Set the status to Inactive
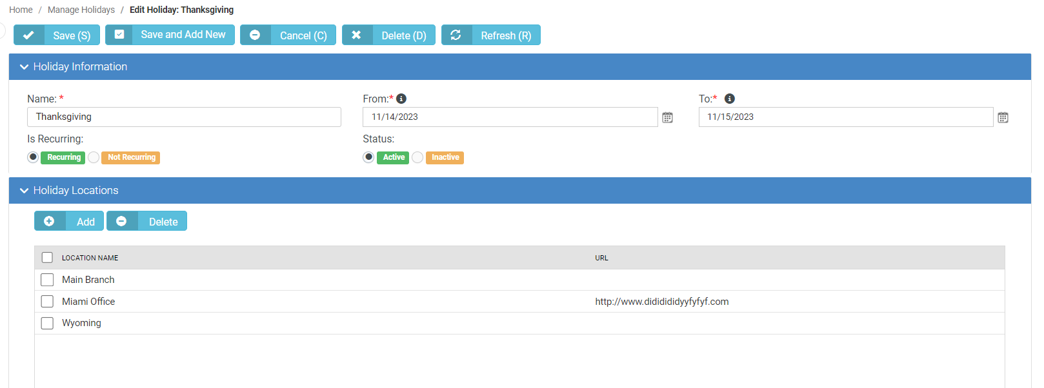 click(418, 157)
